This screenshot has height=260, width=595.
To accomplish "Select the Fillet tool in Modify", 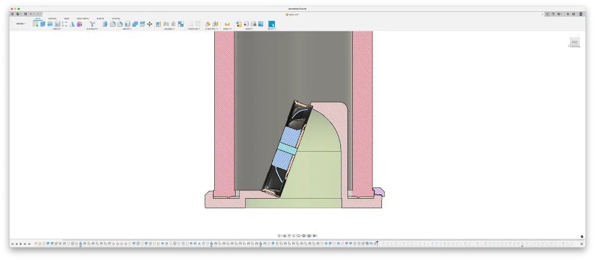I will click(112, 24).
